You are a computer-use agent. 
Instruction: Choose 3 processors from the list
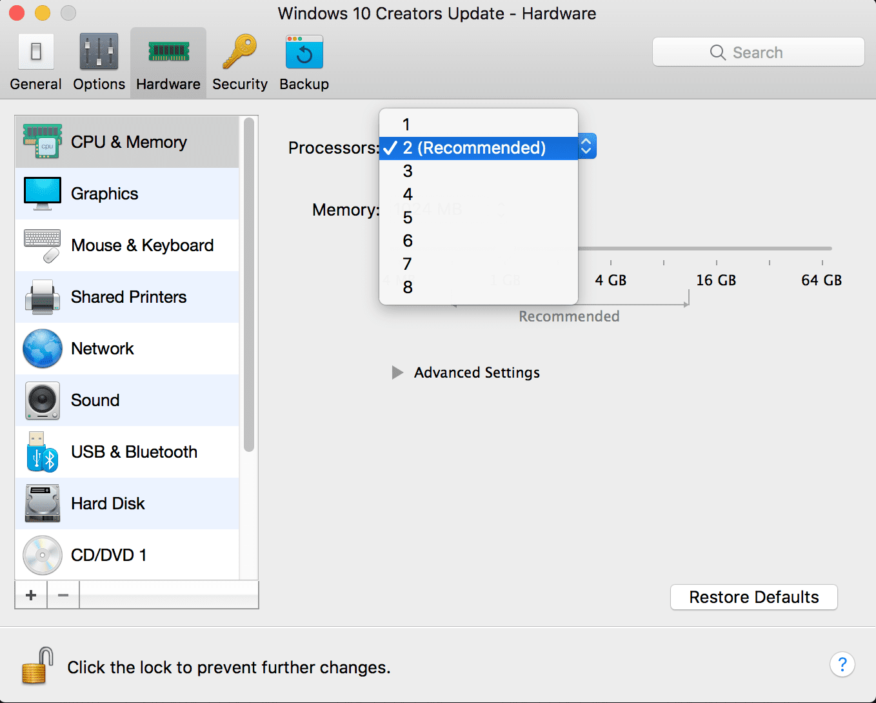(479, 171)
